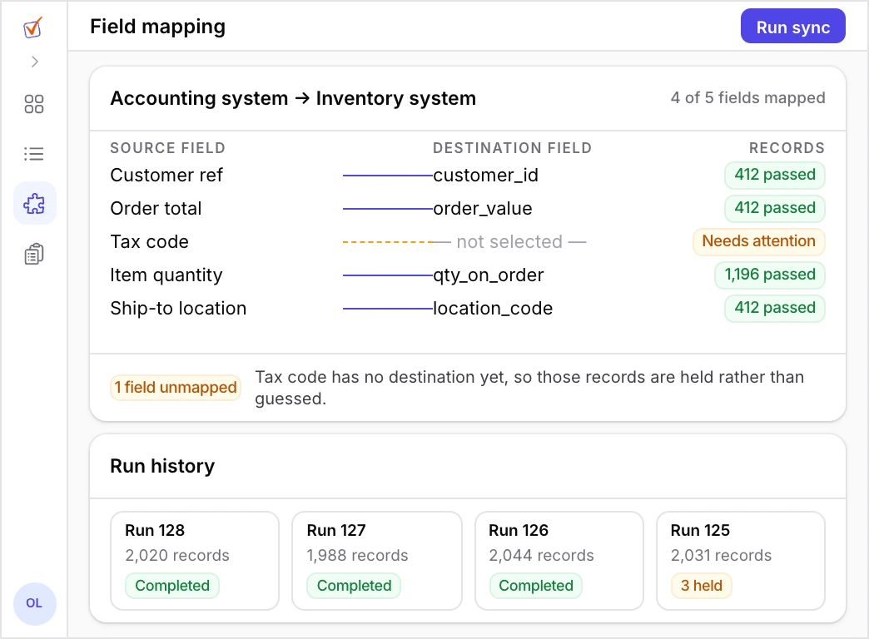Open the Run 126 card
This screenshot has width=869, height=639.
point(559,560)
